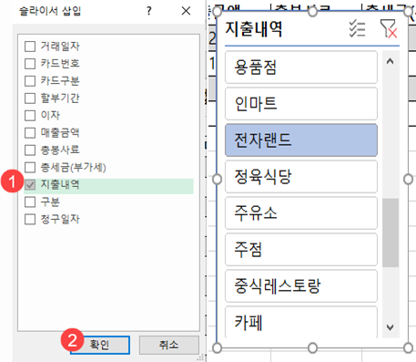Open help in the 슬라이서 삽입 dialog
The height and width of the screenshot is (362, 416).
pos(148,11)
